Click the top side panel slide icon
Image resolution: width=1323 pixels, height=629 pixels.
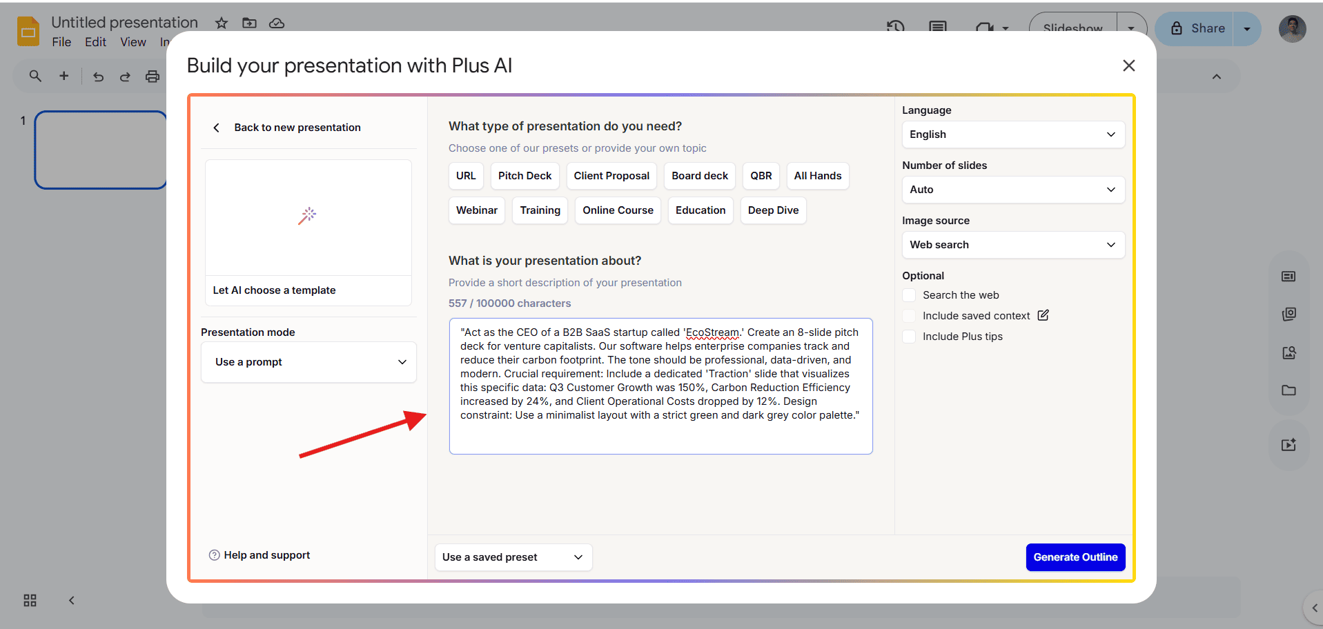[1288, 277]
